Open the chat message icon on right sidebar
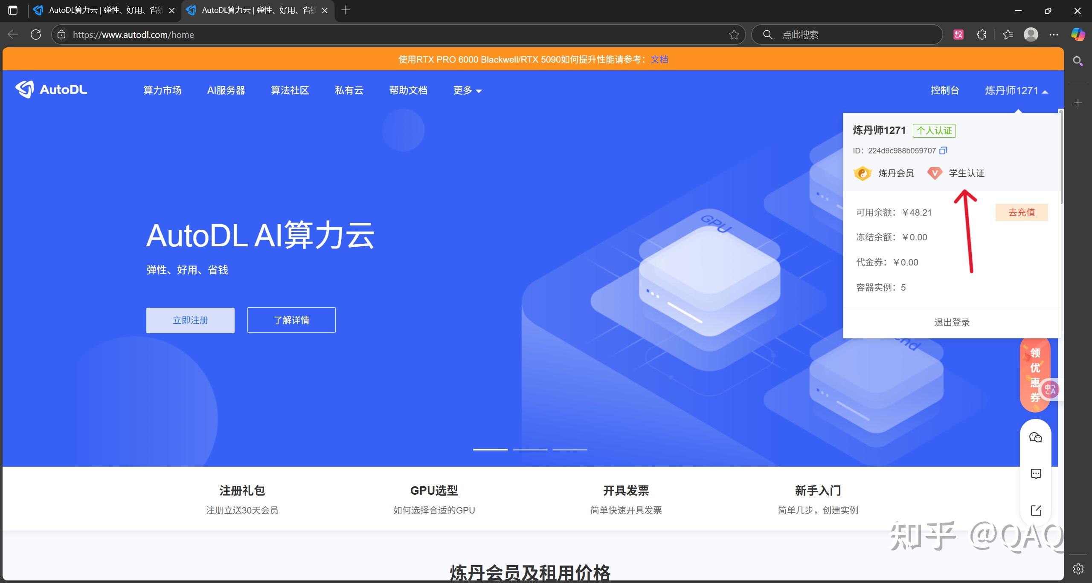 (1036, 473)
